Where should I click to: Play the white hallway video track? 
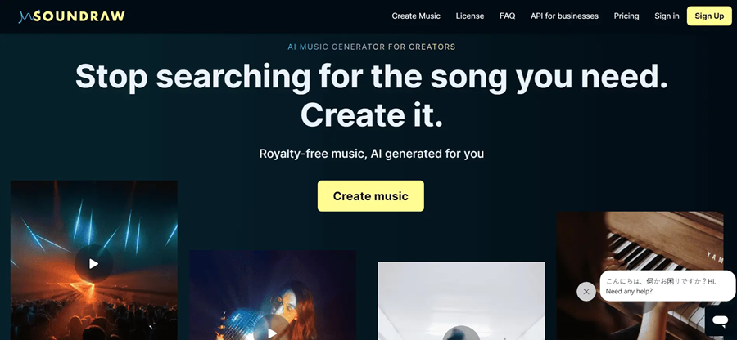[461, 334]
